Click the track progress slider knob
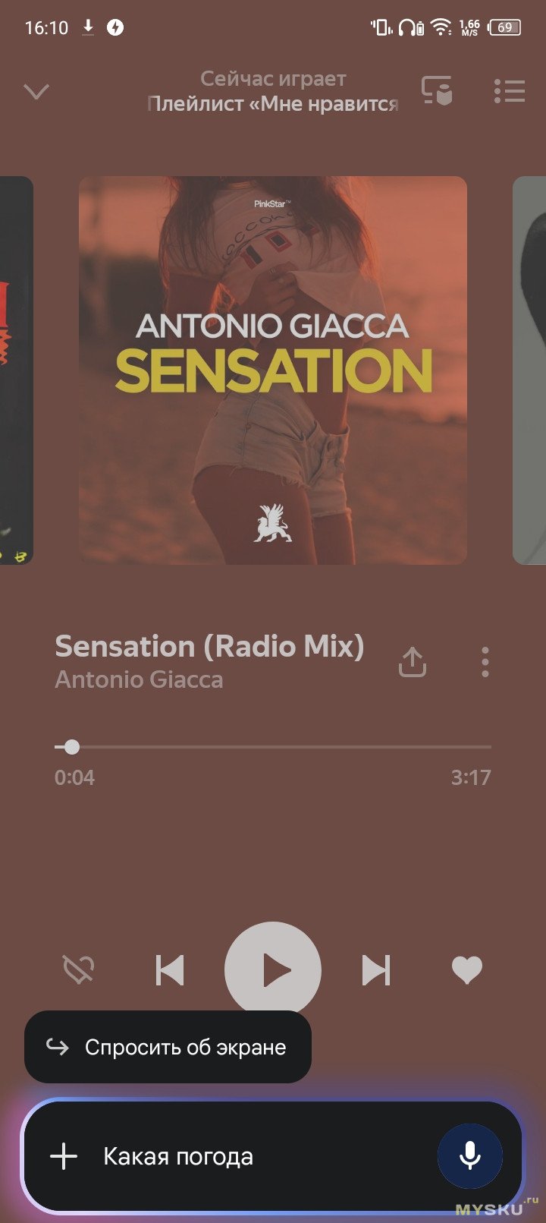 (x=72, y=747)
